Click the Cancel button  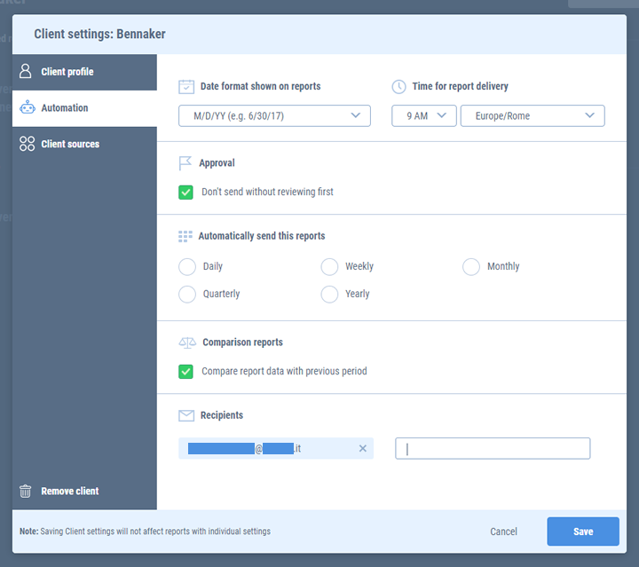click(504, 532)
